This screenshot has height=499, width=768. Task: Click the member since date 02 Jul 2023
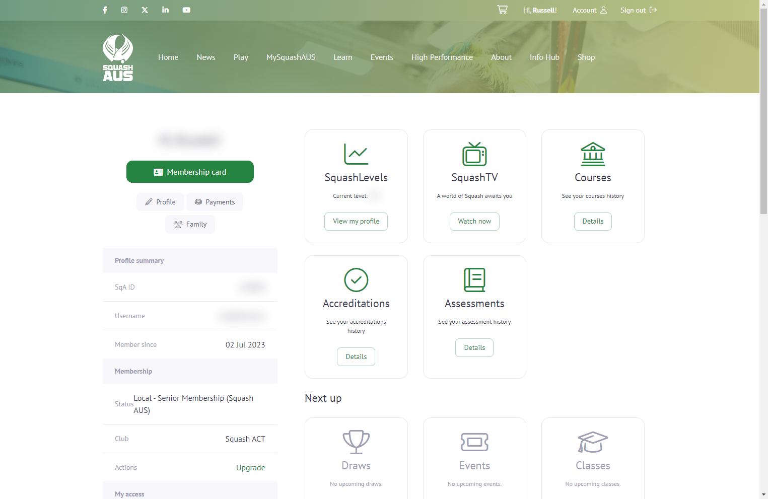point(245,344)
